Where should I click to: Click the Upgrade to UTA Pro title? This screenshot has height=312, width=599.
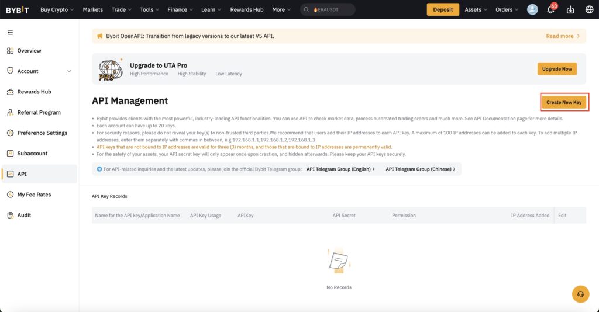click(x=159, y=65)
